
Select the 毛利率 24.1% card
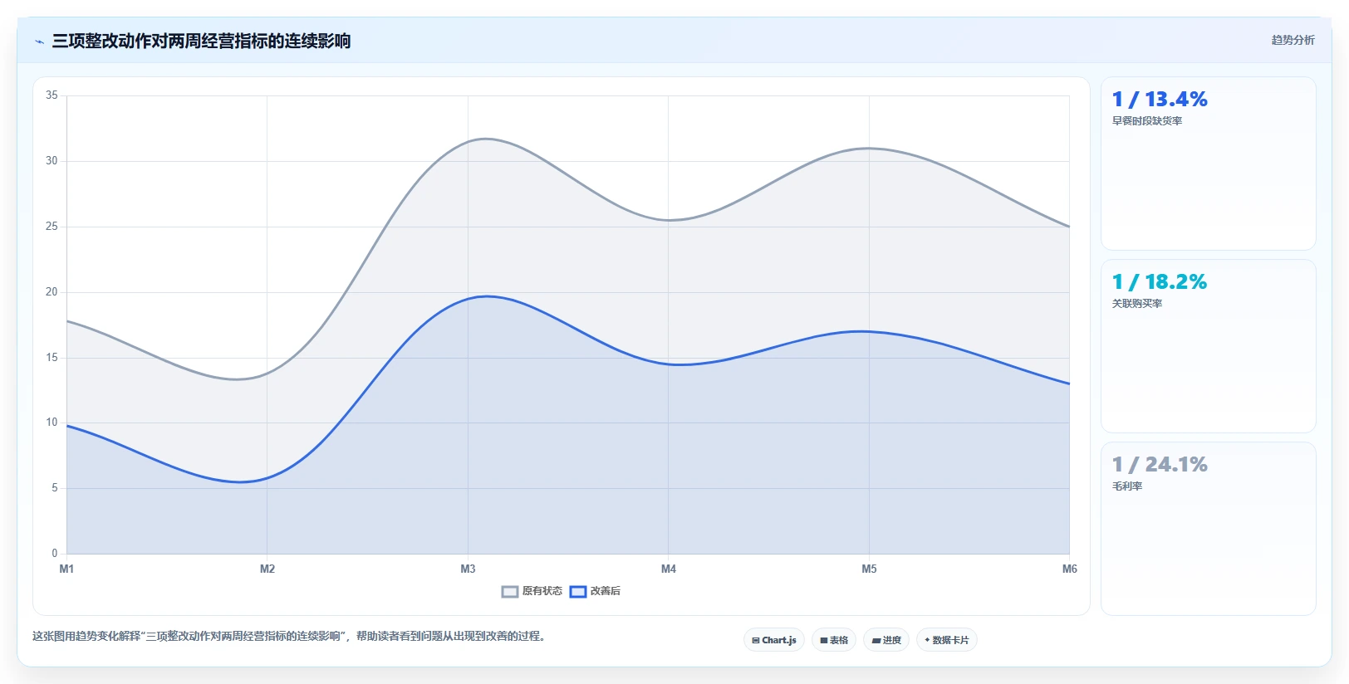[x=1209, y=529]
